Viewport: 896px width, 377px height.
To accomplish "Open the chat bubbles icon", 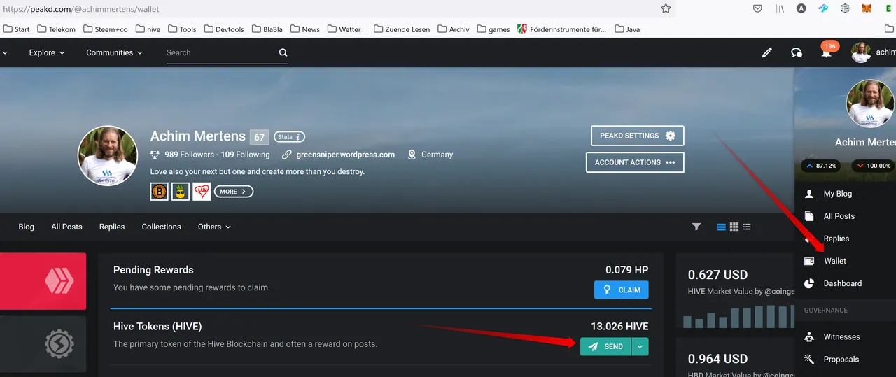I will pyautogui.click(x=797, y=52).
